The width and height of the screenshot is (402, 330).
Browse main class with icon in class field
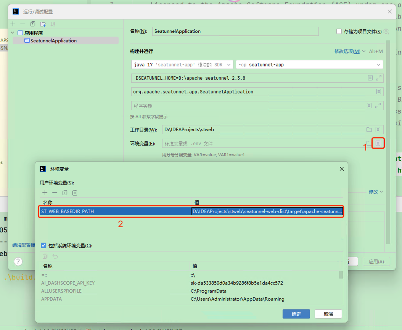tap(379, 91)
